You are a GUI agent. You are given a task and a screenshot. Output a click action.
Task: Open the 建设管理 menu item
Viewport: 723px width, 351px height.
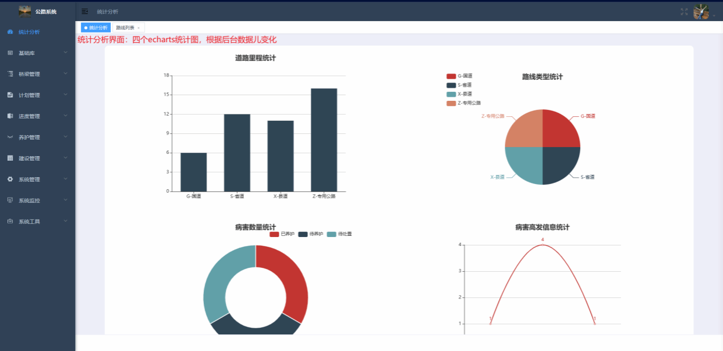pyautogui.click(x=29, y=158)
